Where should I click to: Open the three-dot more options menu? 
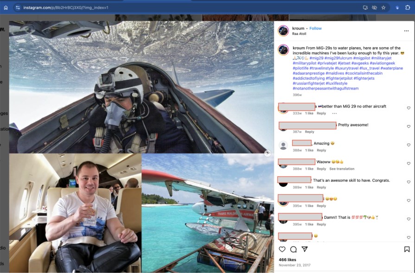[x=406, y=31]
